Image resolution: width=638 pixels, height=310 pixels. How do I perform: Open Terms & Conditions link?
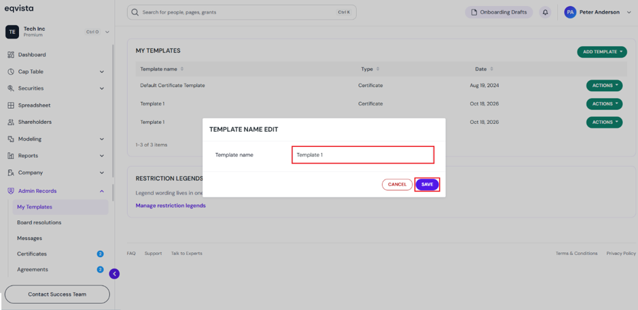click(x=577, y=254)
